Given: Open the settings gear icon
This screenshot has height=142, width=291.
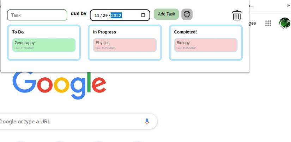Looking at the screenshot, I should point(187,14).
